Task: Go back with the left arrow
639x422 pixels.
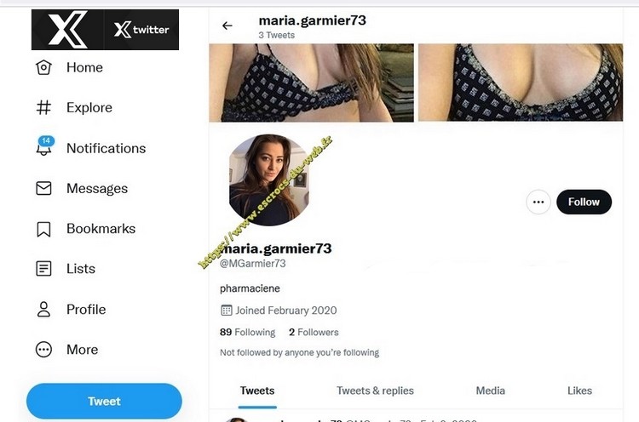Action: pos(227,26)
